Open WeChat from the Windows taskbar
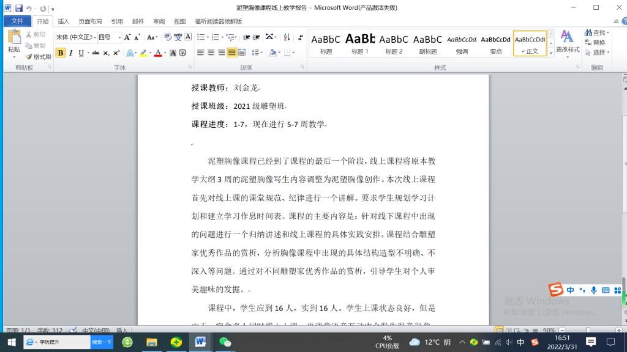Viewport: 627px width, 352px height. (225, 342)
